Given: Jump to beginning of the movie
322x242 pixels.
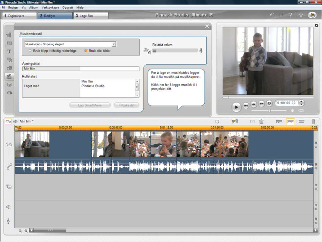Looking at the screenshot, I should (246, 106).
